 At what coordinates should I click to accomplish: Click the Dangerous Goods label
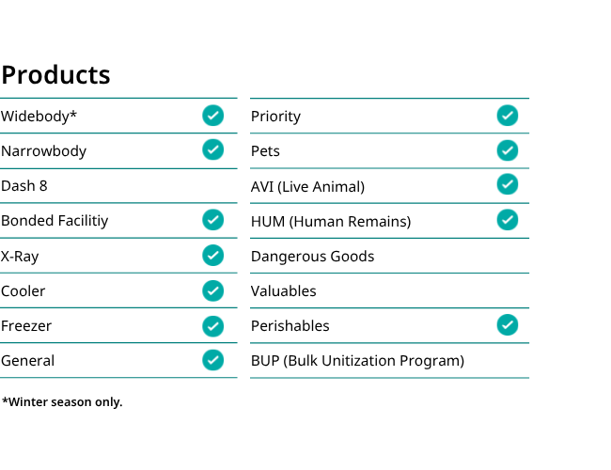312,257
